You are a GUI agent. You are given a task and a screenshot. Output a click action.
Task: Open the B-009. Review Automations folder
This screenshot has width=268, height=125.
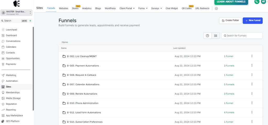click(82, 94)
